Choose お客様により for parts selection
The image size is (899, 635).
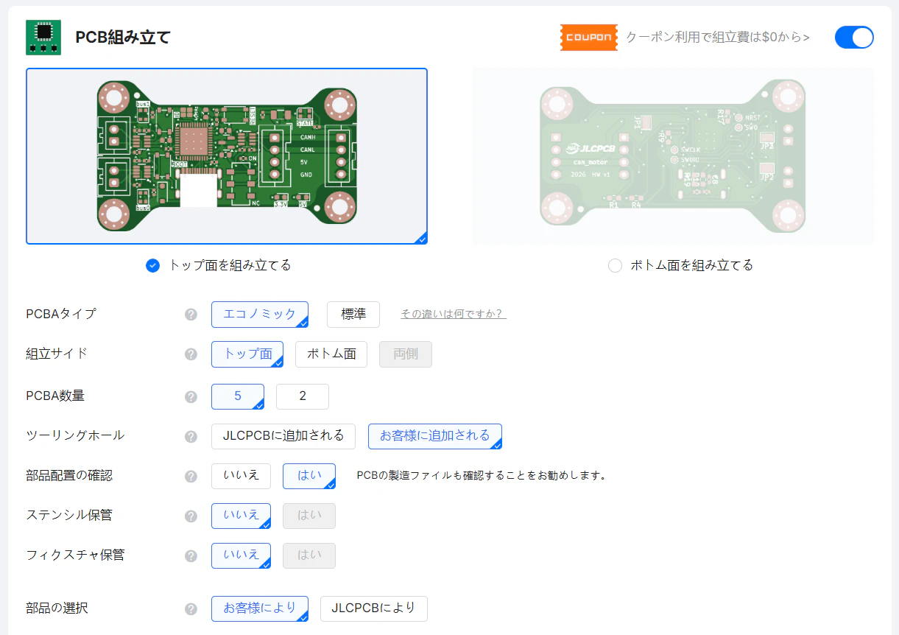click(260, 609)
